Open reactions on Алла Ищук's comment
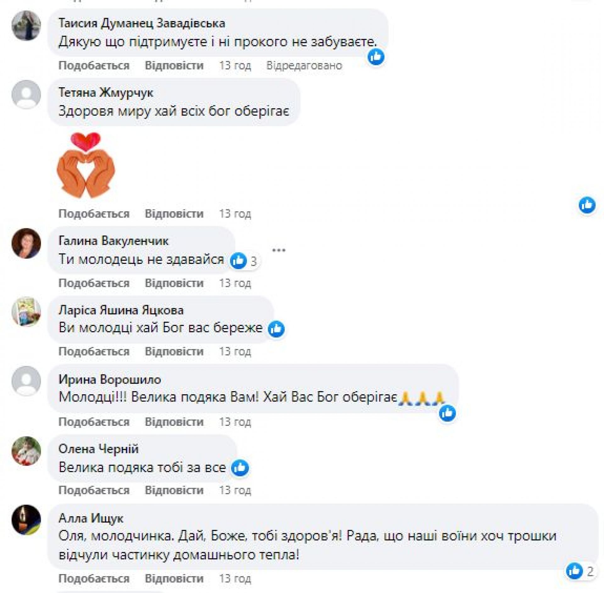The image size is (604, 593). (x=579, y=571)
